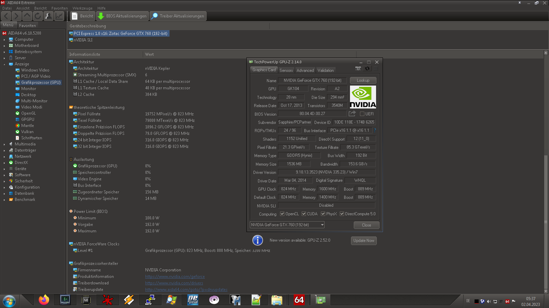
Task: Open the line chart icon in AIDA64 toolbar
Action: click(59, 16)
